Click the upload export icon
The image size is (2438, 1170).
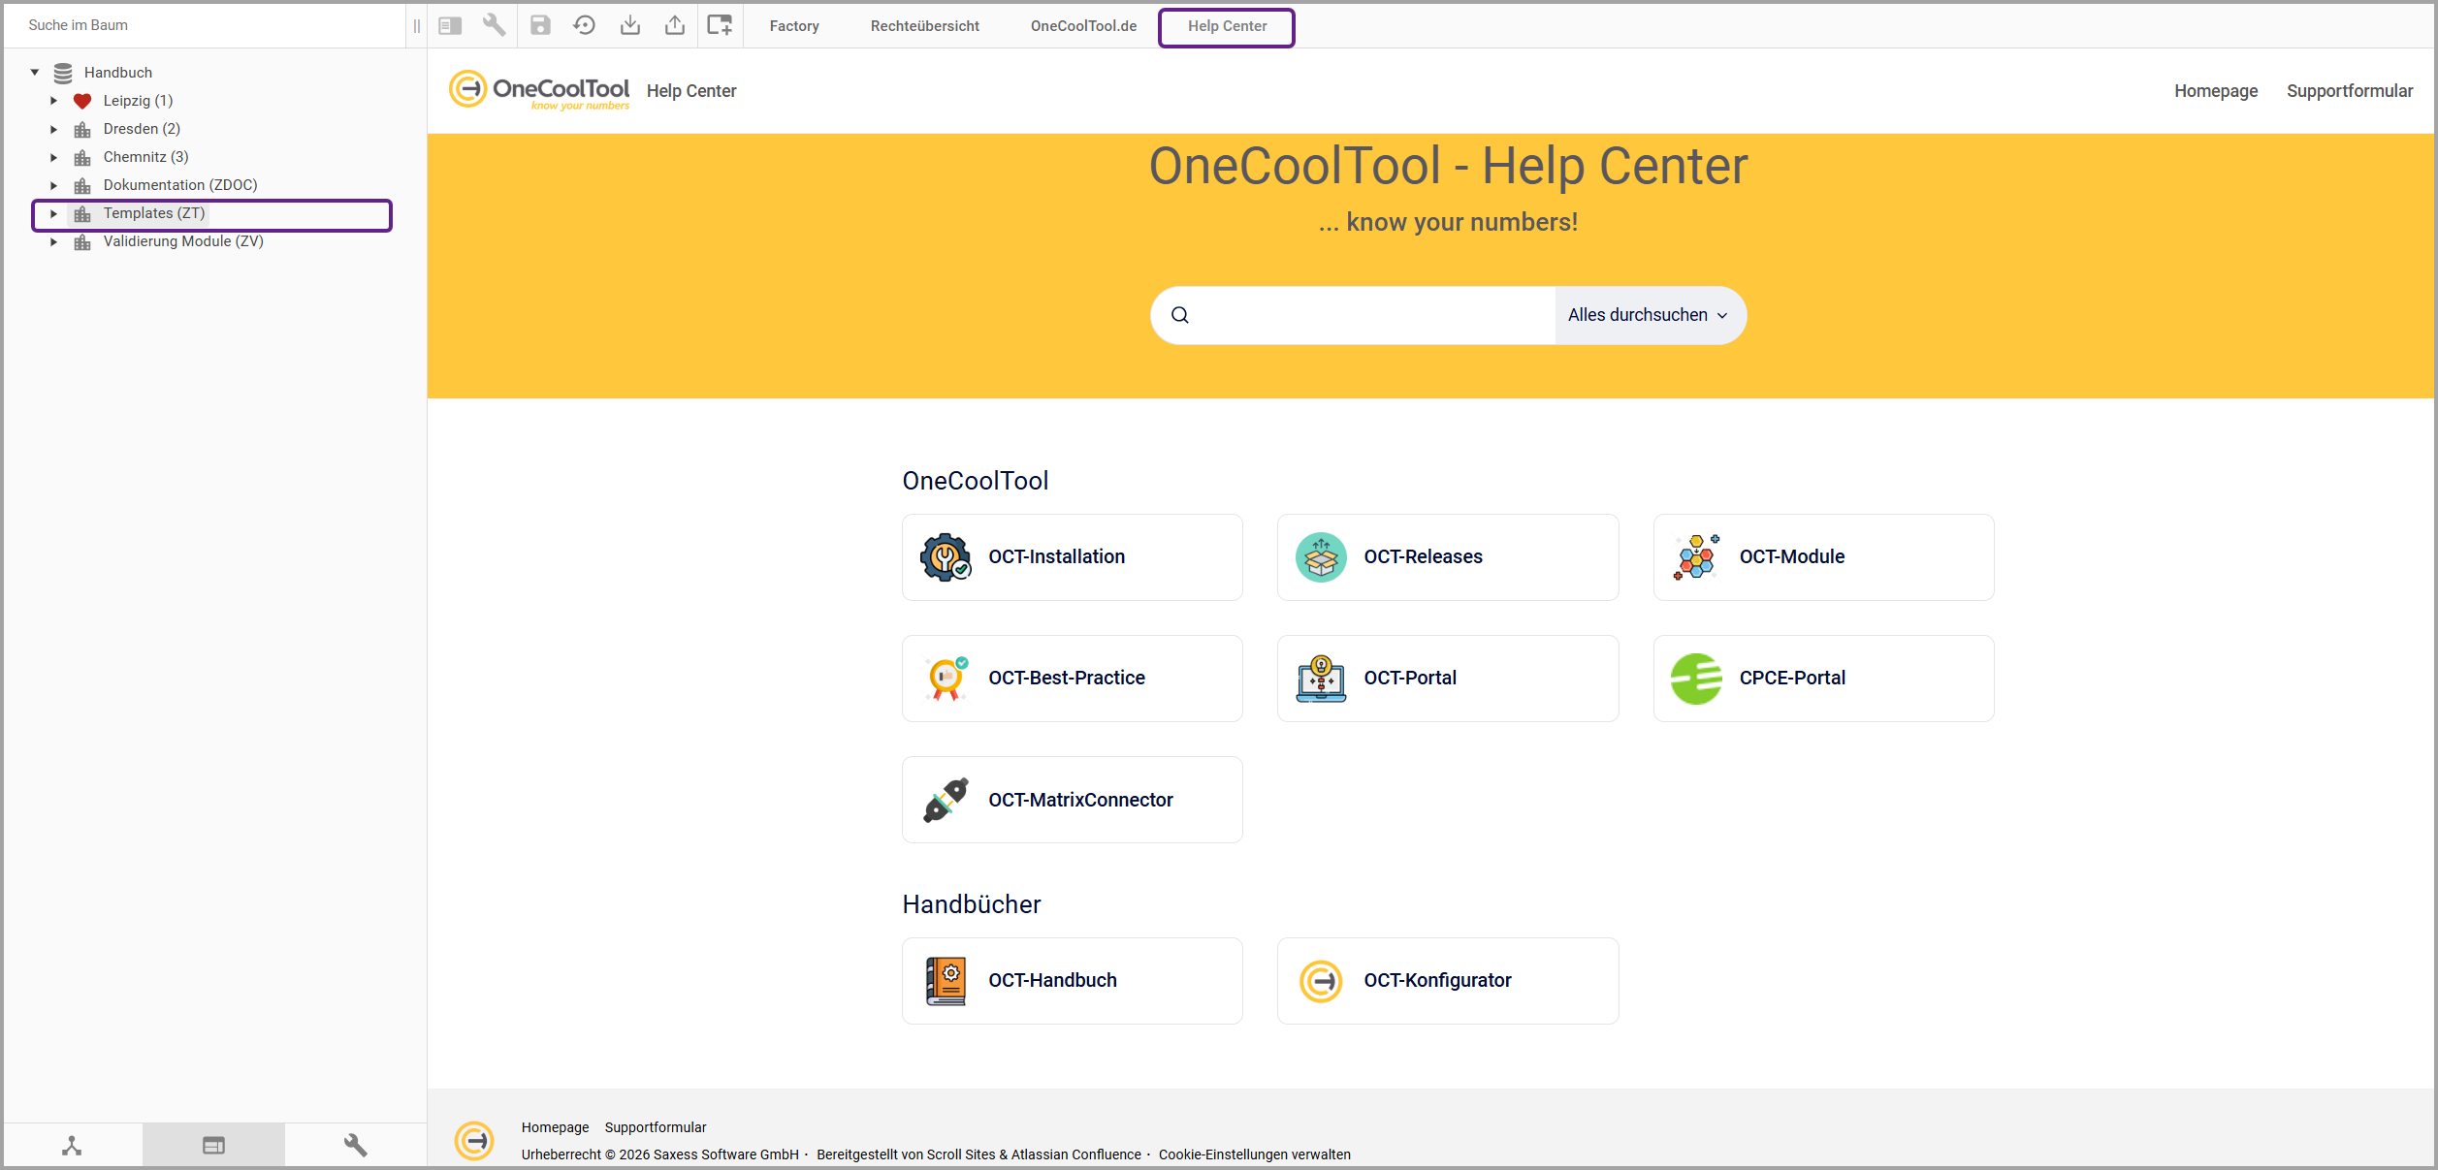675,26
